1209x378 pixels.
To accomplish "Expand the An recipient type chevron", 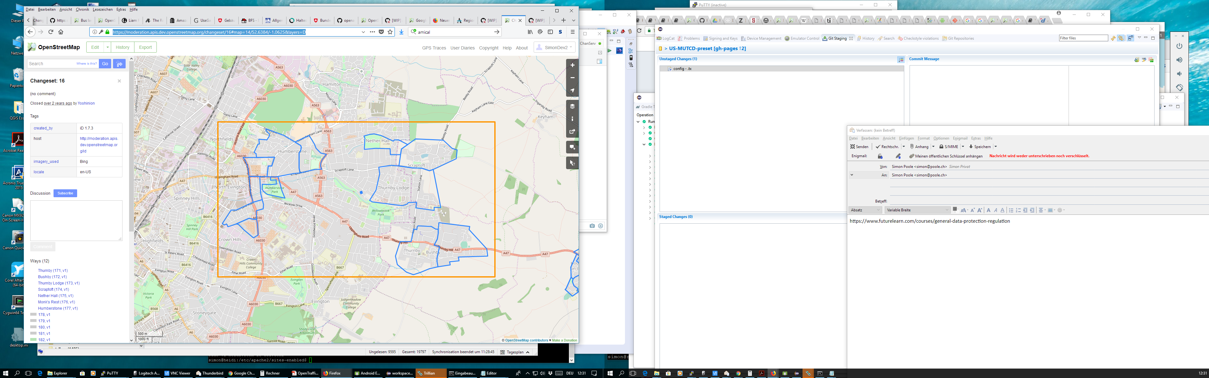I will (852, 175).
